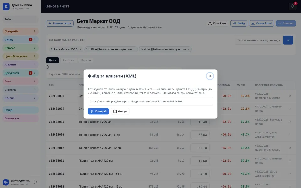Copy the feed URL with Копирай
This screenshot has height=188, width=301.
point(98,111)
